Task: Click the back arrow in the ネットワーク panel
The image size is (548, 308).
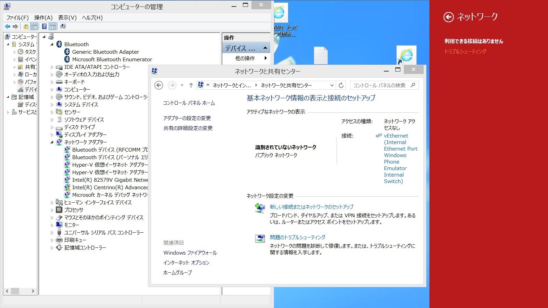Action: point(448,17)
